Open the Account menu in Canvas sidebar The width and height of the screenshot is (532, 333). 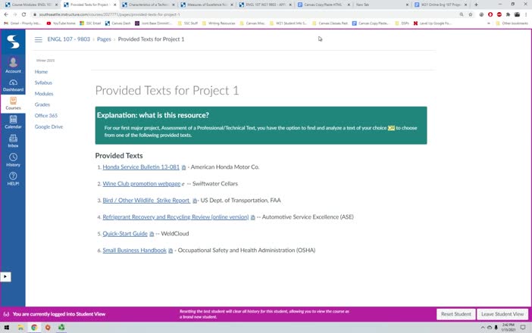(x=13, y=64)
